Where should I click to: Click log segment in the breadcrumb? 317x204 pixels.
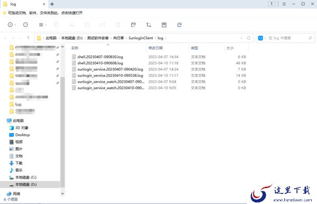coord(160,38)
